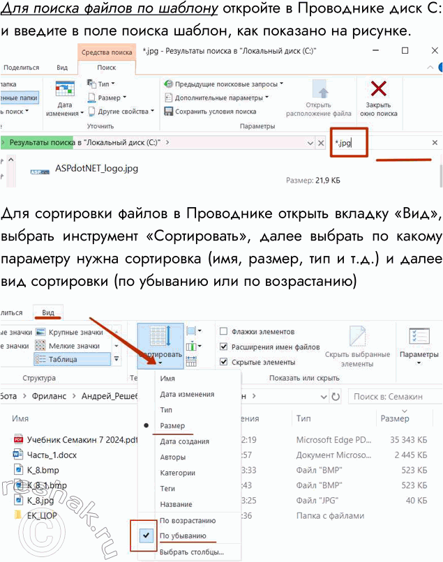Click the Sort button icon
The image size is (443, 562).
click(x=160, y=337)
